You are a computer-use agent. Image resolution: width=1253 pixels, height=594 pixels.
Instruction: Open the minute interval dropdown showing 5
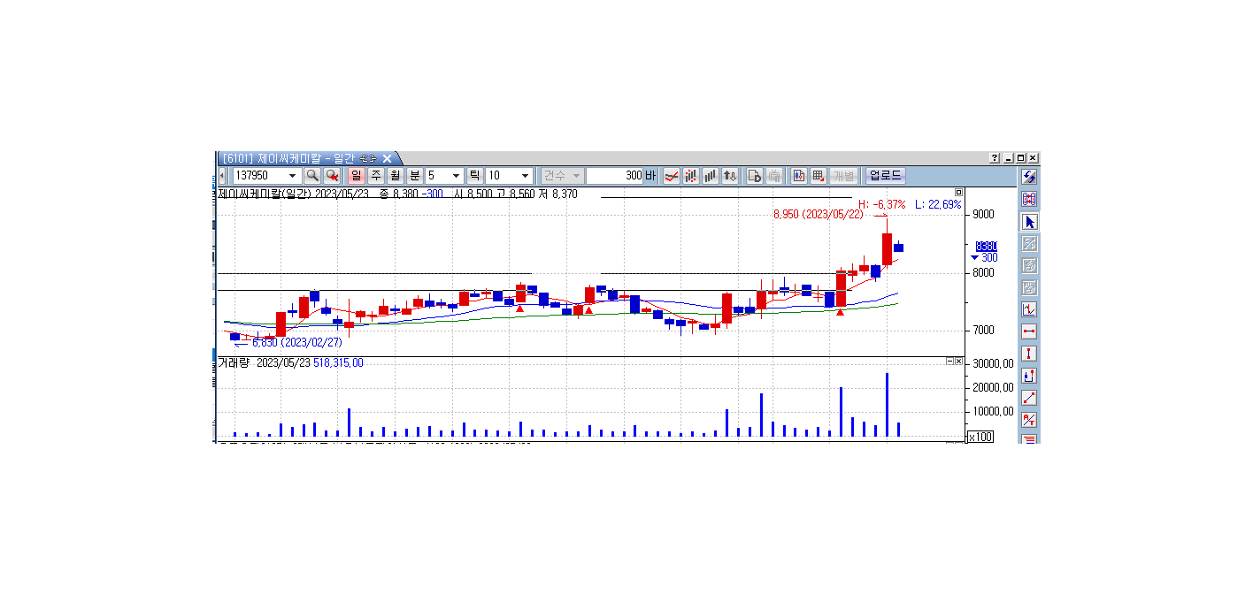(457, 176)
